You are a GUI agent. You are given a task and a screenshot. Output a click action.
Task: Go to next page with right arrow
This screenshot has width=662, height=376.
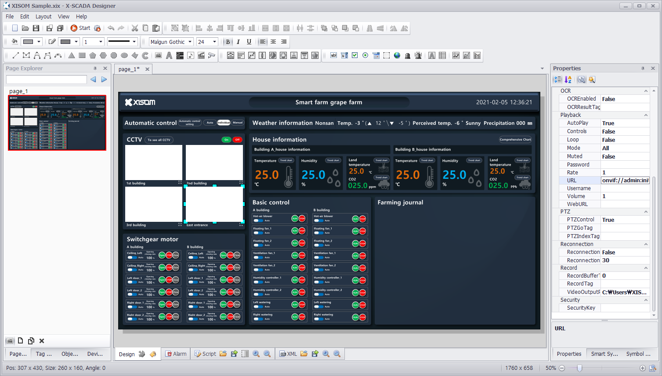[x=104, y=80]
